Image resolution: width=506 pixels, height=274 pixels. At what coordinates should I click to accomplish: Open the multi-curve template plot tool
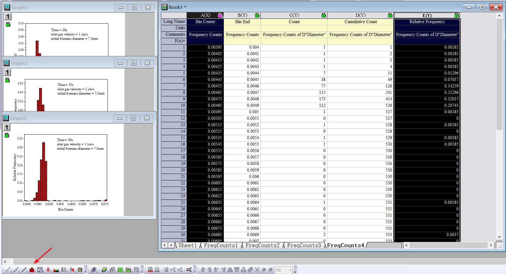[40, 270]
